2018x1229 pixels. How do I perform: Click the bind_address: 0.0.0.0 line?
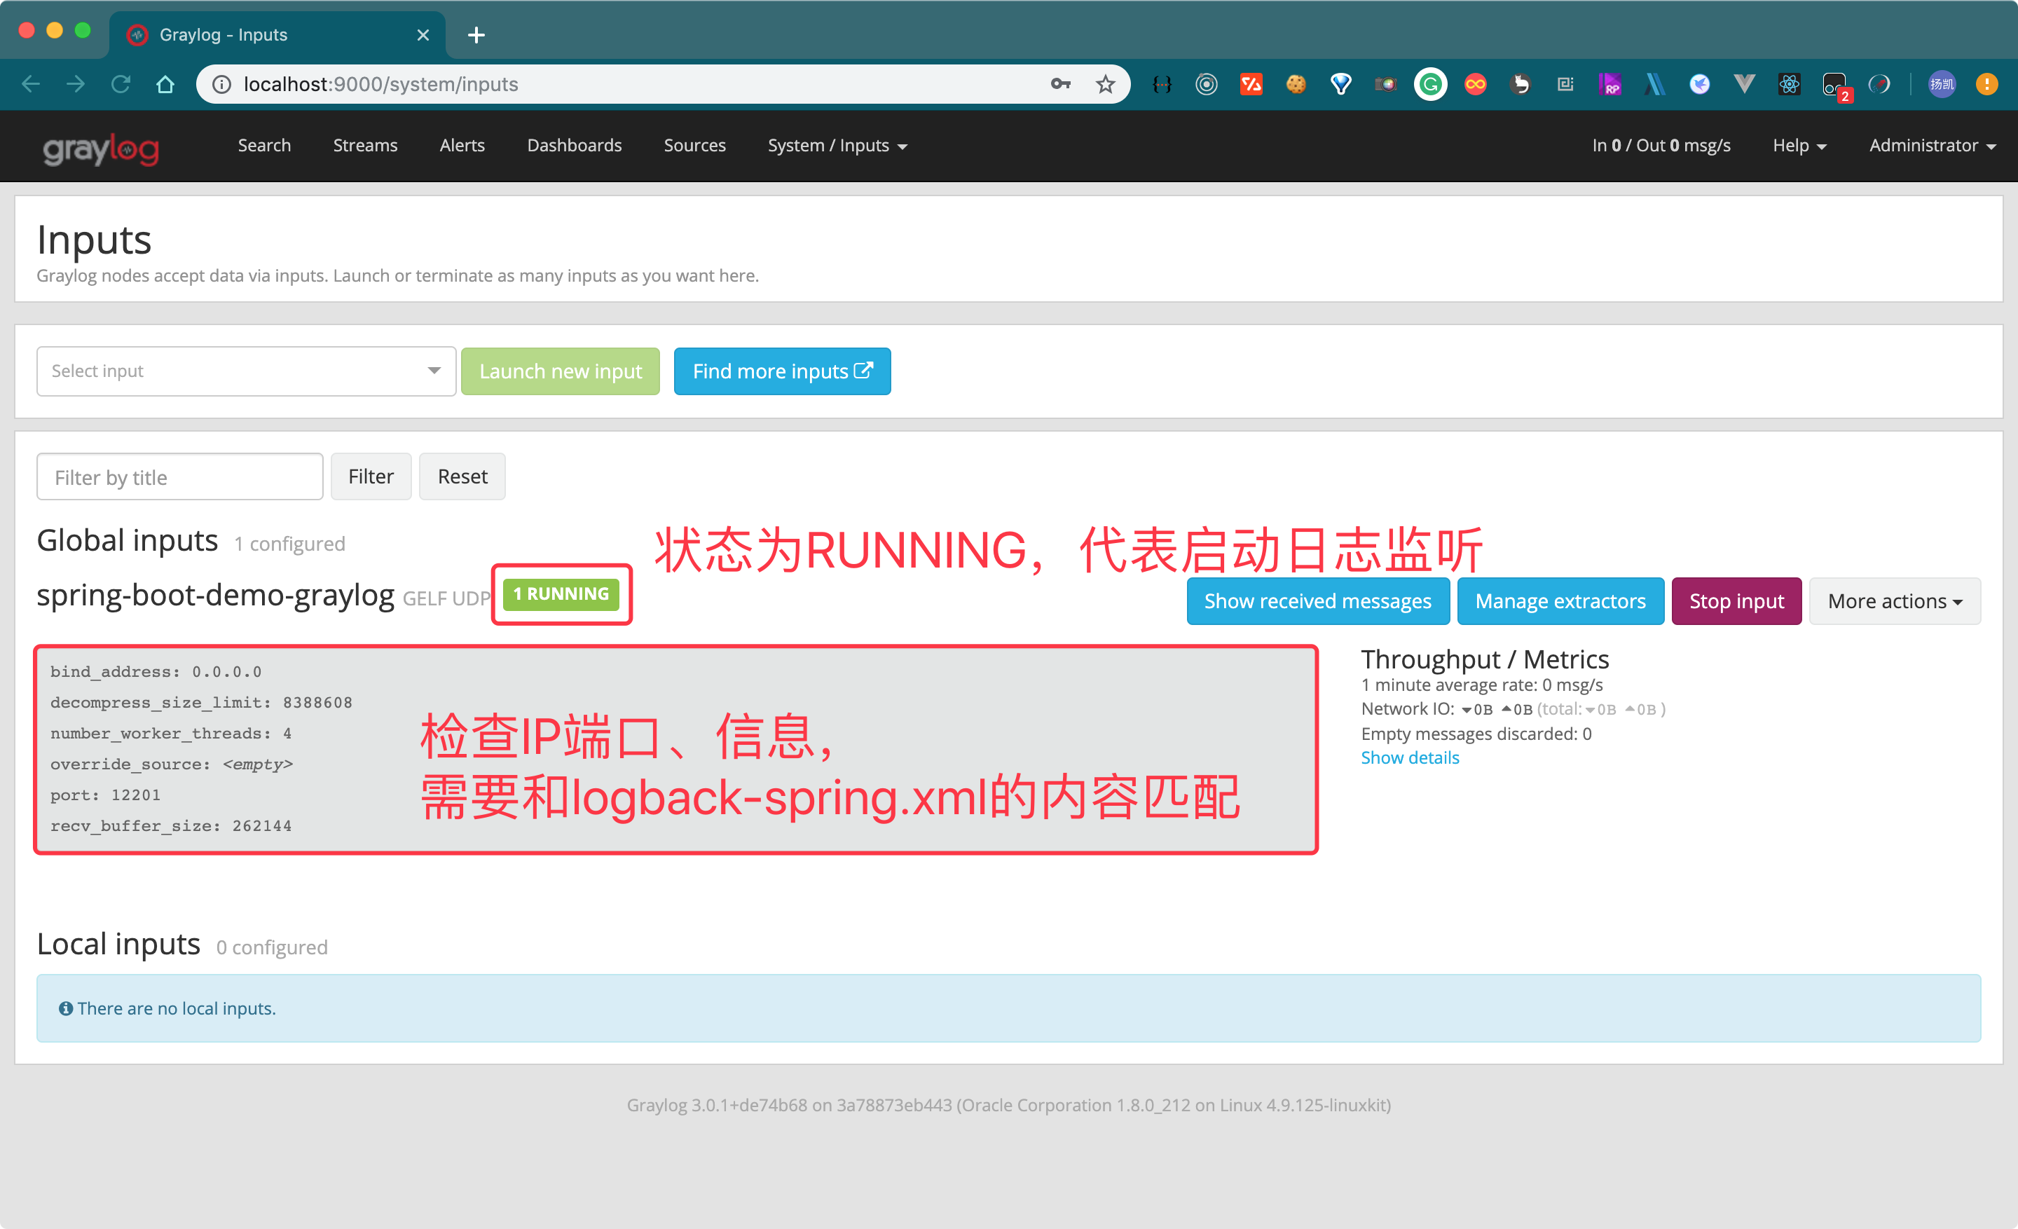pos(156,671)
